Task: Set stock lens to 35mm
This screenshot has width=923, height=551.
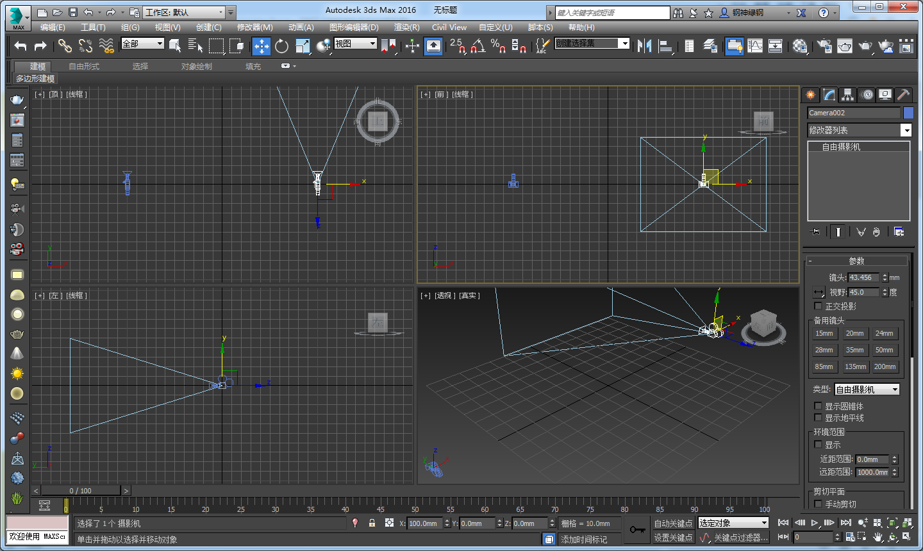Action: [854, 350]
